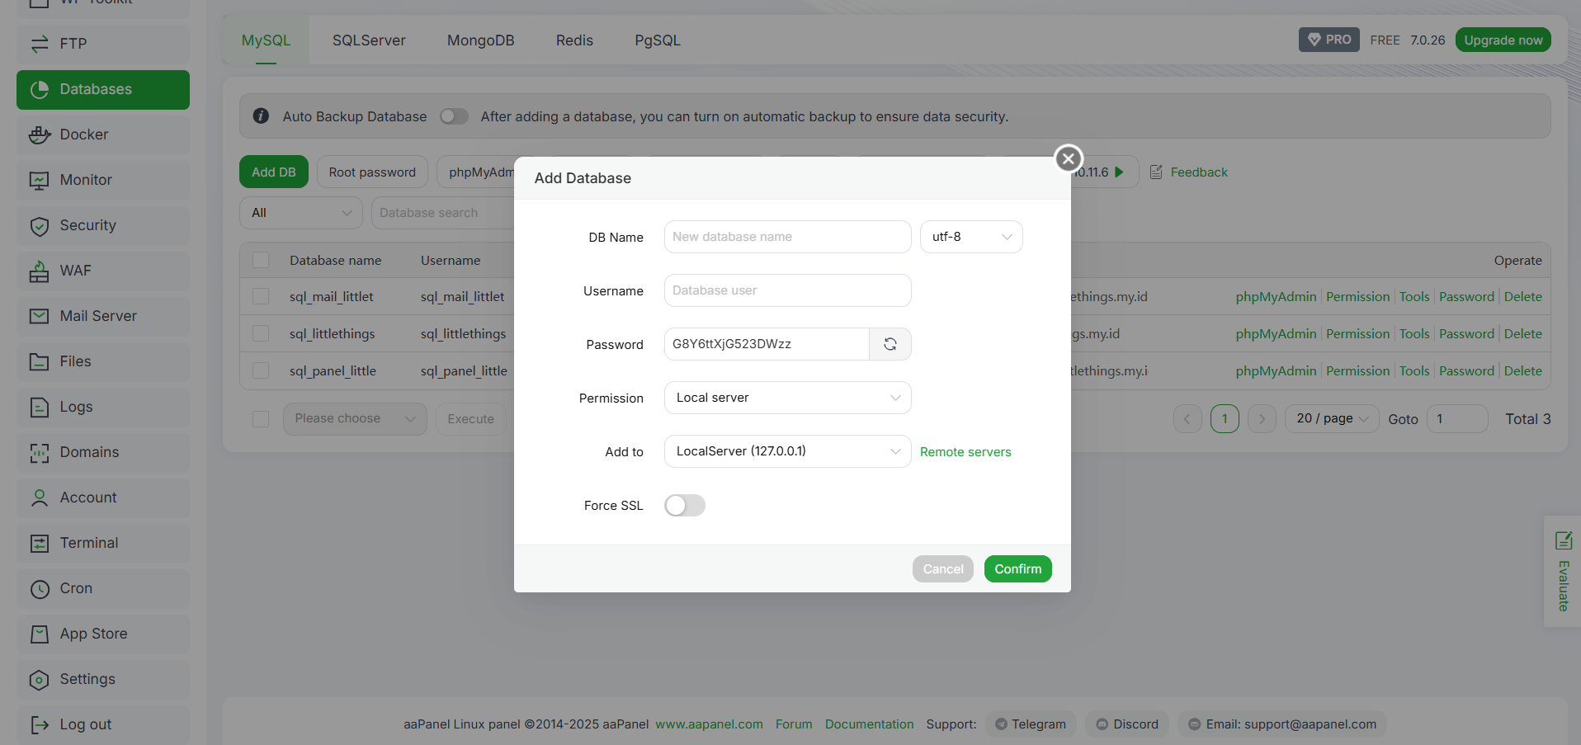Click Log out arrow icon
The height and width of the screenshot is (745, 1581).
39,724
